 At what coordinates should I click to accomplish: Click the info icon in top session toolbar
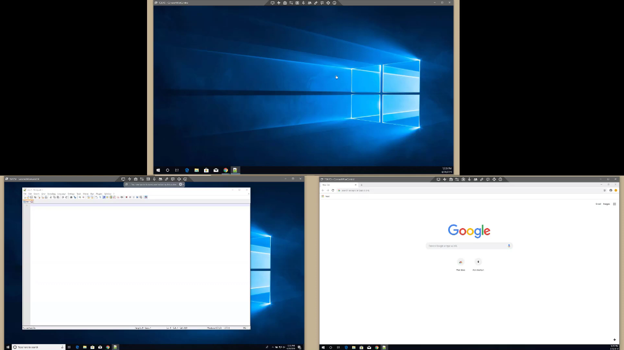click(334, 3)
